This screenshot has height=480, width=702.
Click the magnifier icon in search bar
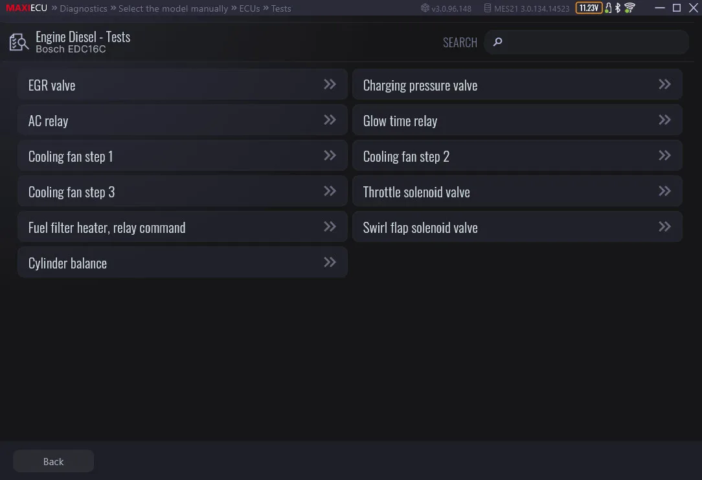tap(497, 41)
